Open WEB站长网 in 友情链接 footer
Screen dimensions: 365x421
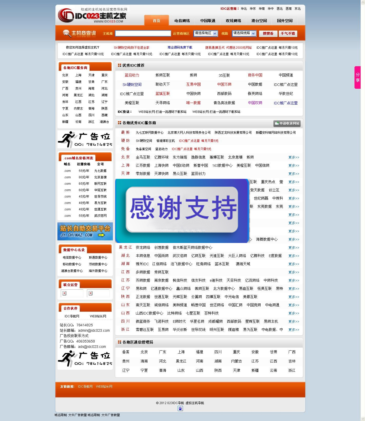[x=104, y=387]
